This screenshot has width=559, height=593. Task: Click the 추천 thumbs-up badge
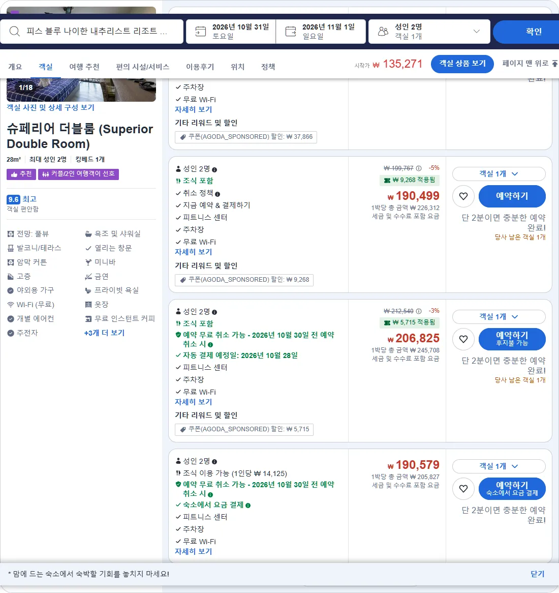[21, 174]
